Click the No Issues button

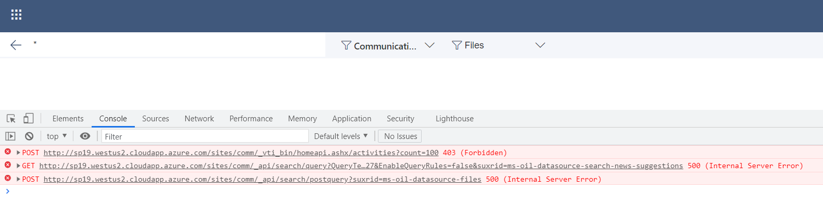(400, 136)
